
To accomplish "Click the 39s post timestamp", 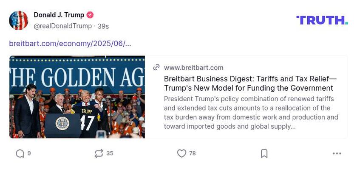I will 103,26.
